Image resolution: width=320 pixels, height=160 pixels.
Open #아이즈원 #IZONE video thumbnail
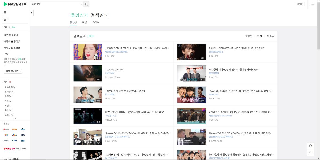coord(192,116)
